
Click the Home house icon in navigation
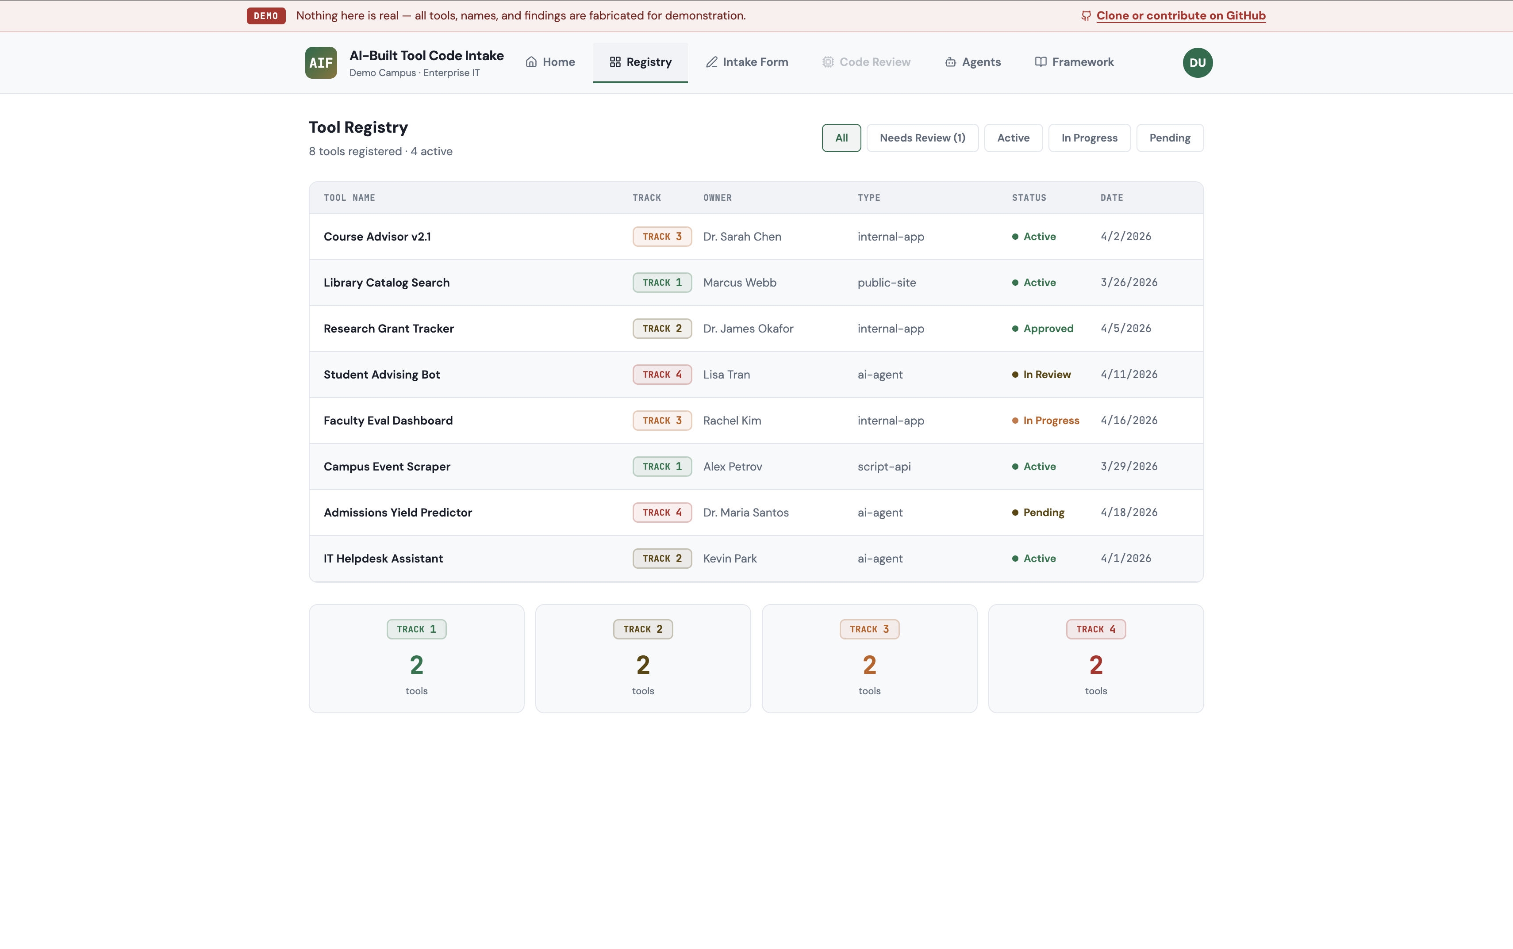tap(531, 62)
